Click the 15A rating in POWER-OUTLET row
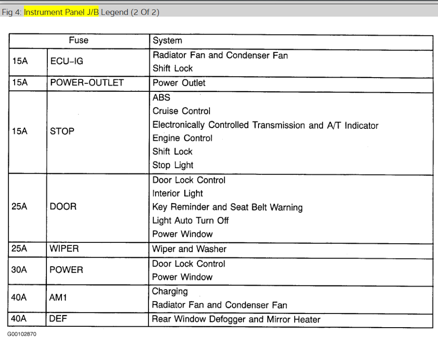This screenshot has height=343, width=438. coord(20,82)
